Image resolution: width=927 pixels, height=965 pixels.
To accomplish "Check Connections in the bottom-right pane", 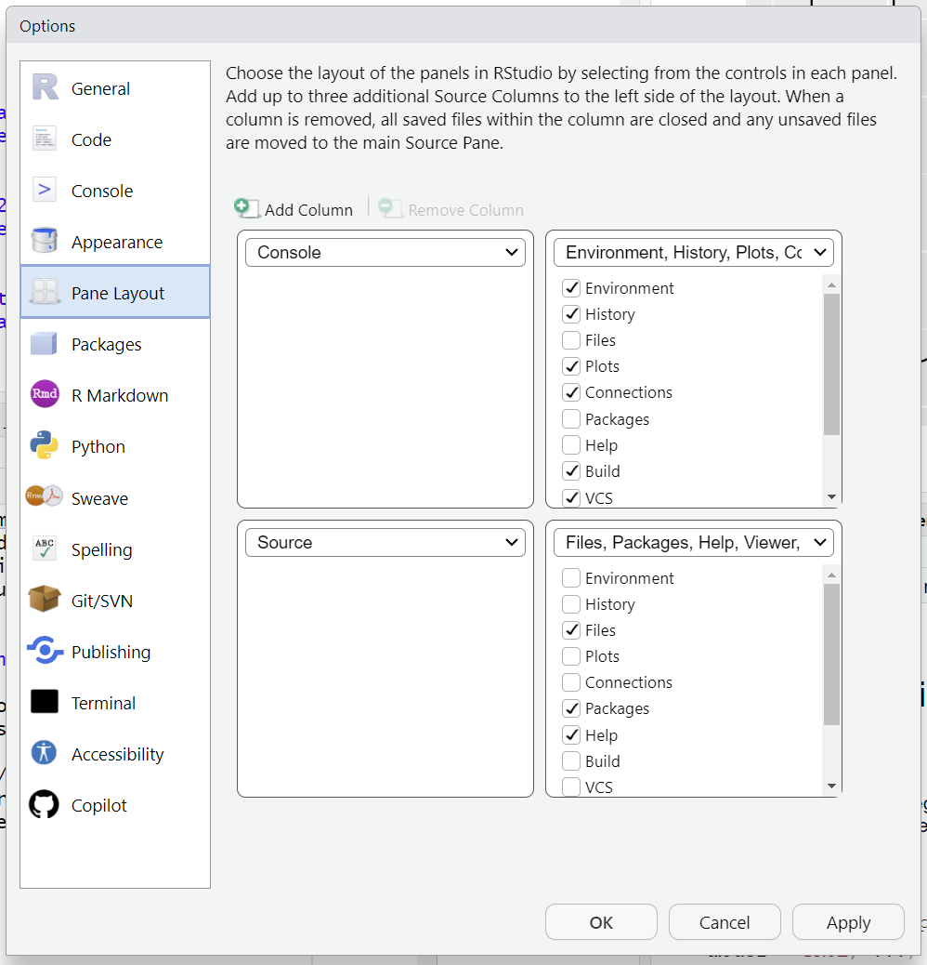I will pyautogui.click(x=571, y=681).
